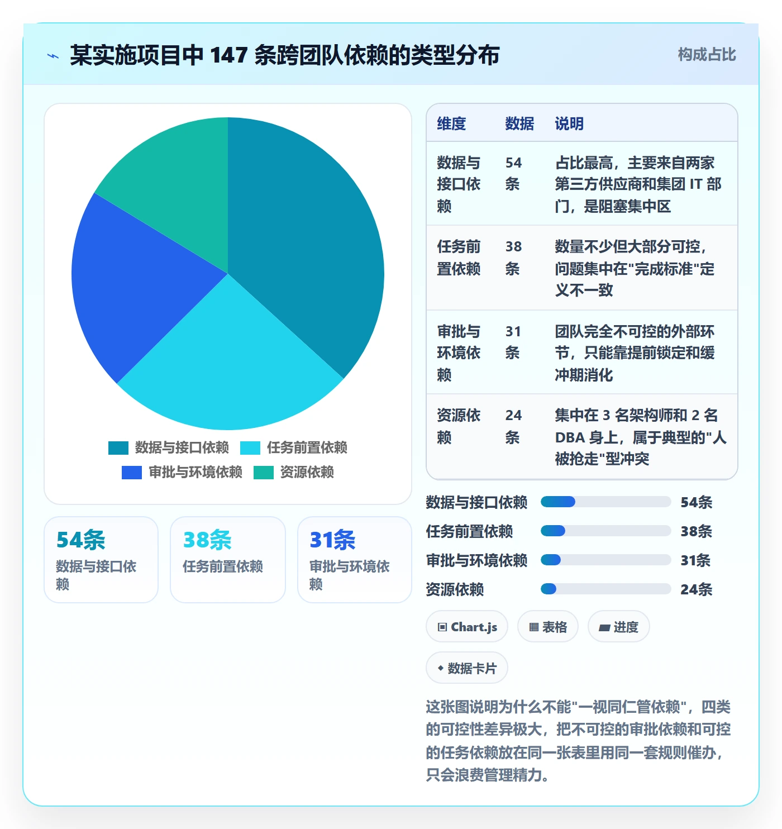Toggle the 审批与环境依赖 legend entry
Screen dimensions: 782x829
coord(182,473)
